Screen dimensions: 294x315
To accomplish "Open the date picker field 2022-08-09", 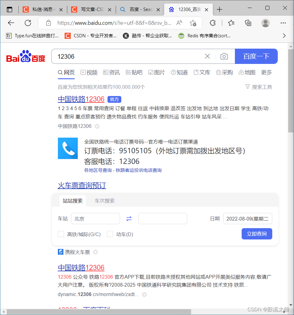I will (248, 219).
